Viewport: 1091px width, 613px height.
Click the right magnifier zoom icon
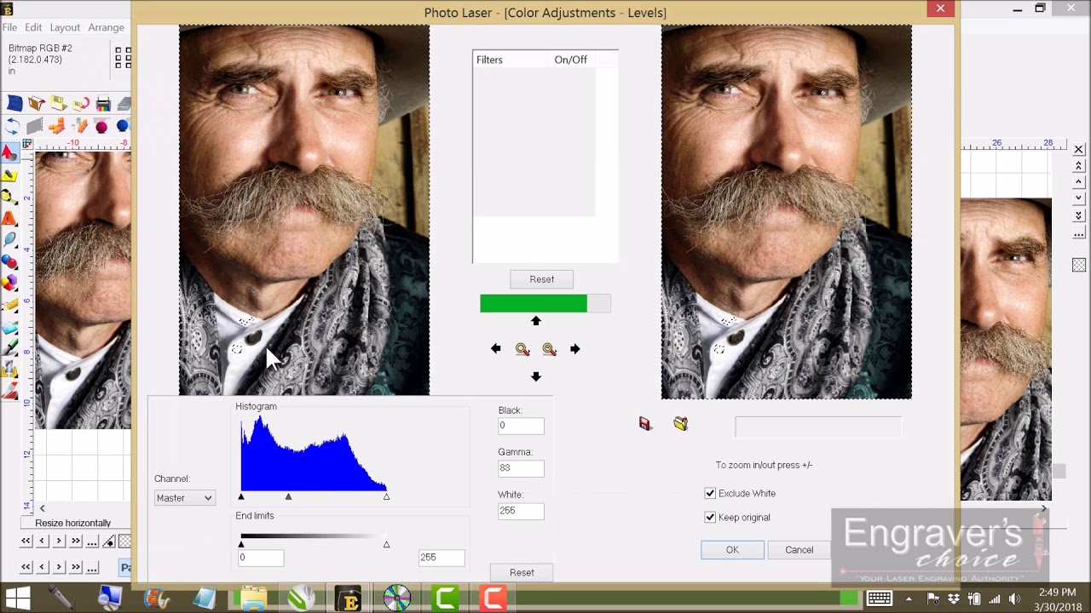pyautogui.click(x=549, y=349)
